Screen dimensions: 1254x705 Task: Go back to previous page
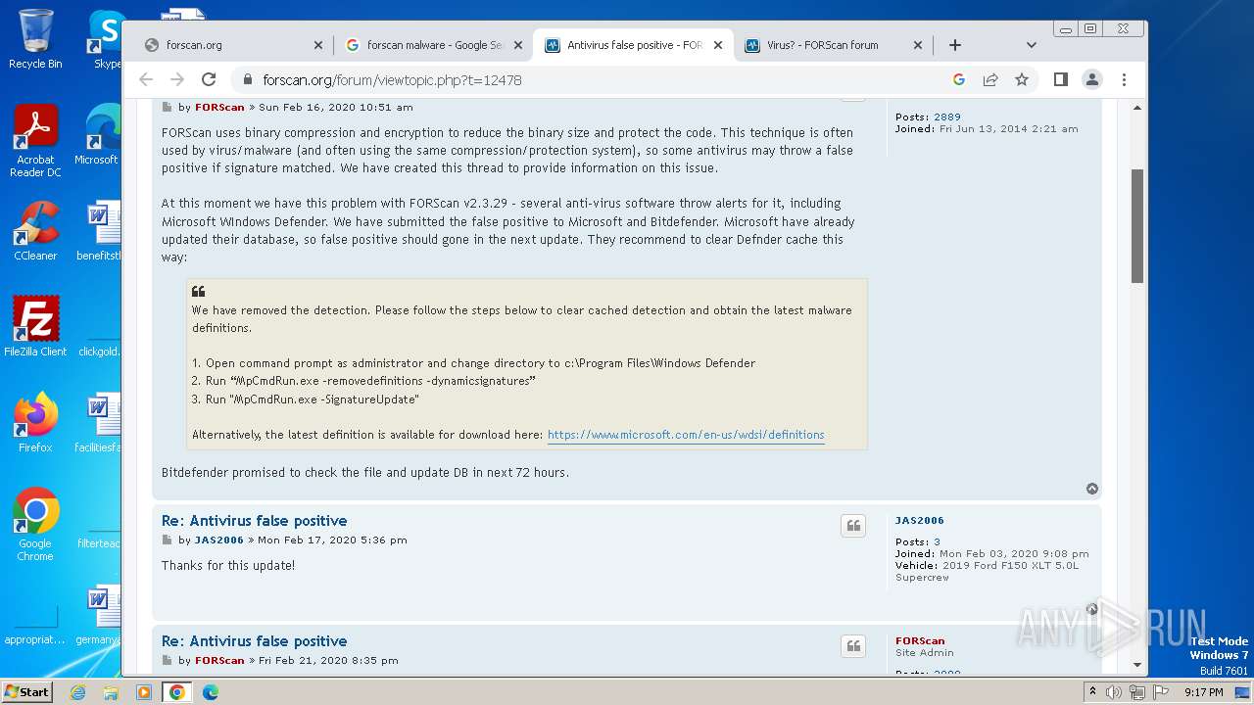tap(146, 79)
